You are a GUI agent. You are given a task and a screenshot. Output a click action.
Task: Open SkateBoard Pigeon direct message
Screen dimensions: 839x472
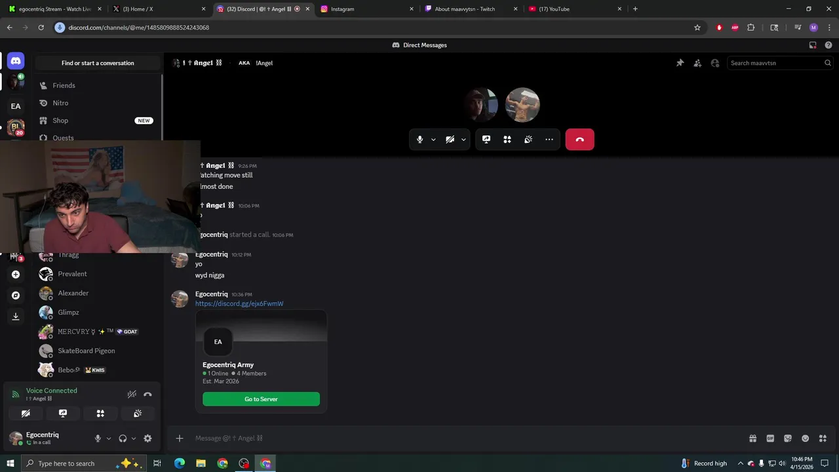98,351
